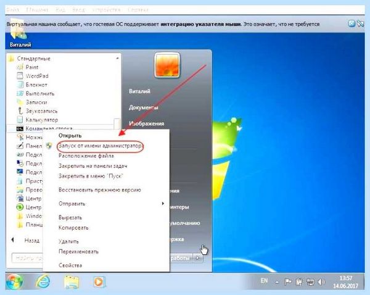Click the search programs input field
This screenshot has width=370, height=295.
click(x=27, y=258)
